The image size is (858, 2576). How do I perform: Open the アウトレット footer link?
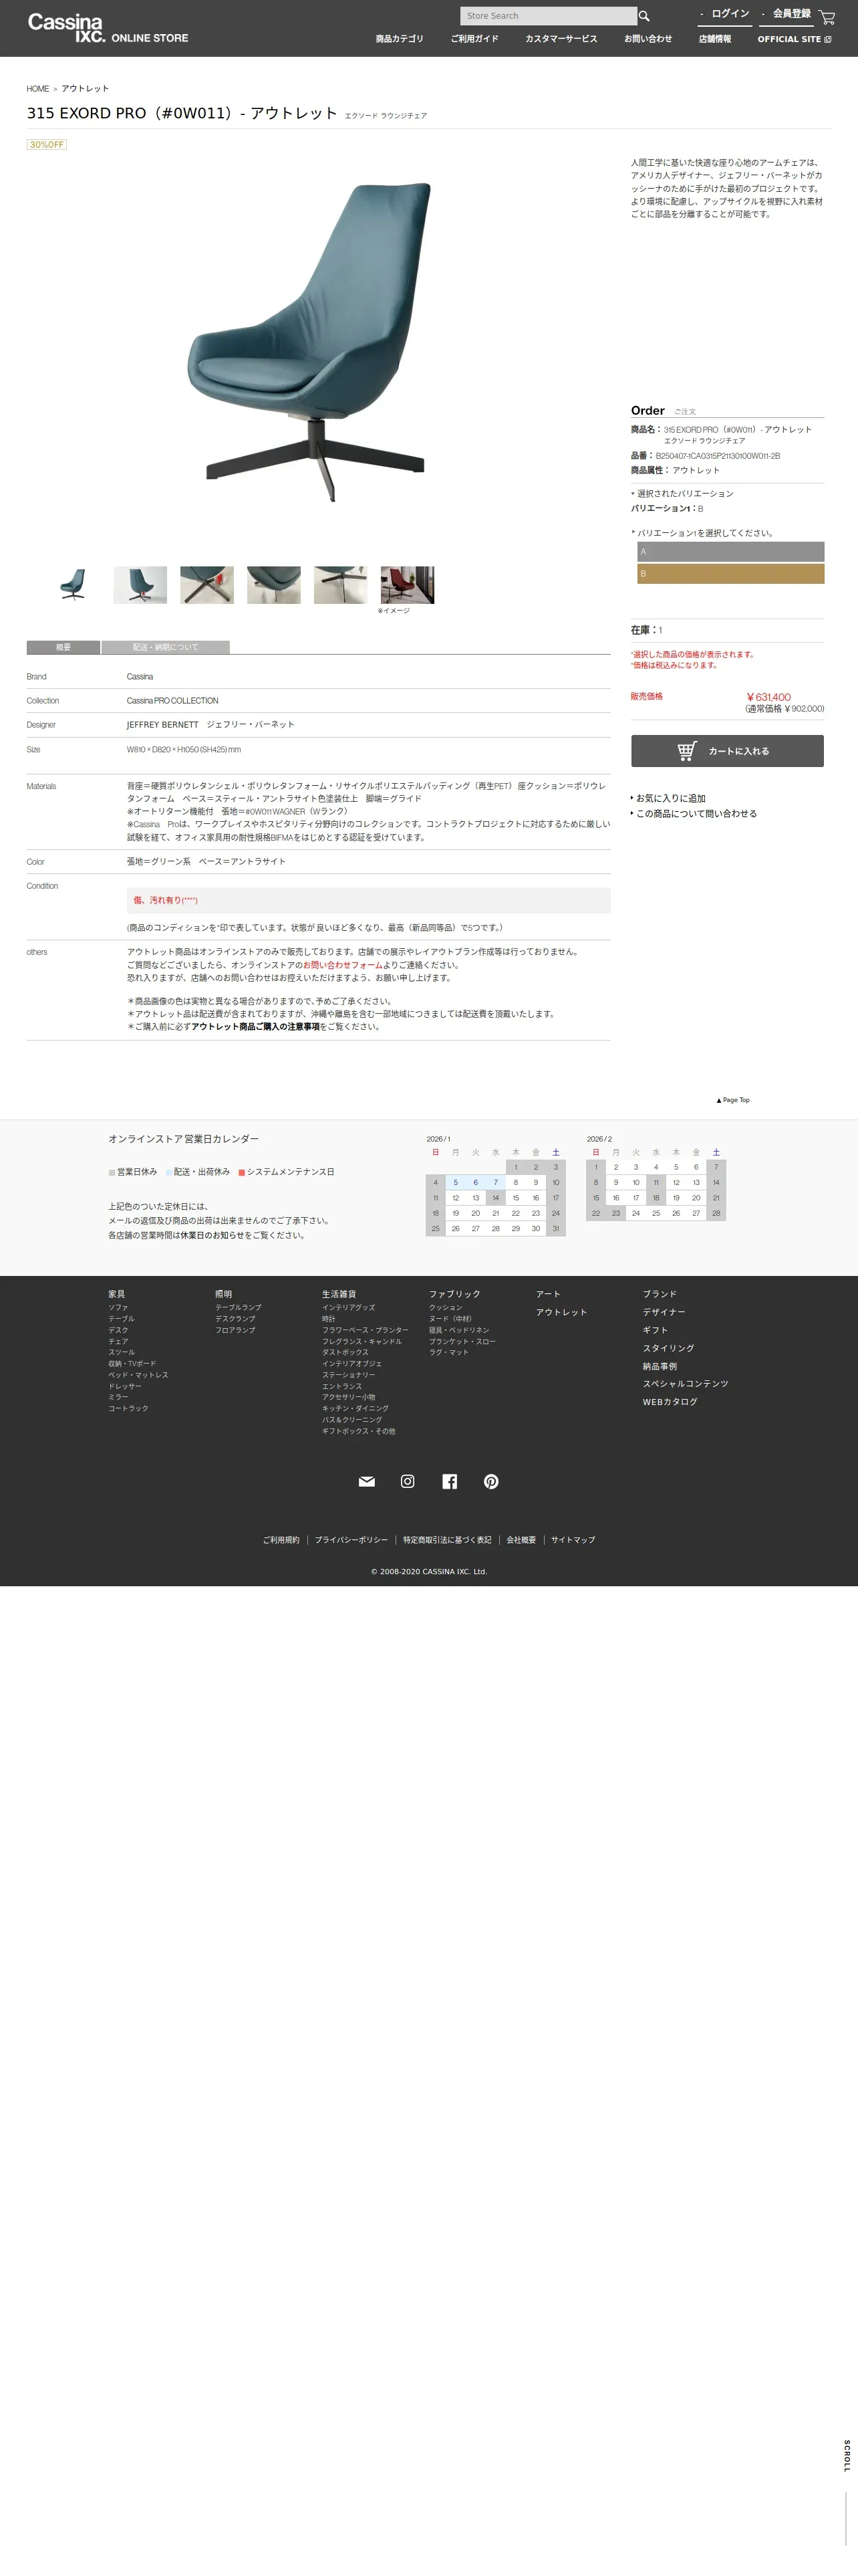(561, 1312)
